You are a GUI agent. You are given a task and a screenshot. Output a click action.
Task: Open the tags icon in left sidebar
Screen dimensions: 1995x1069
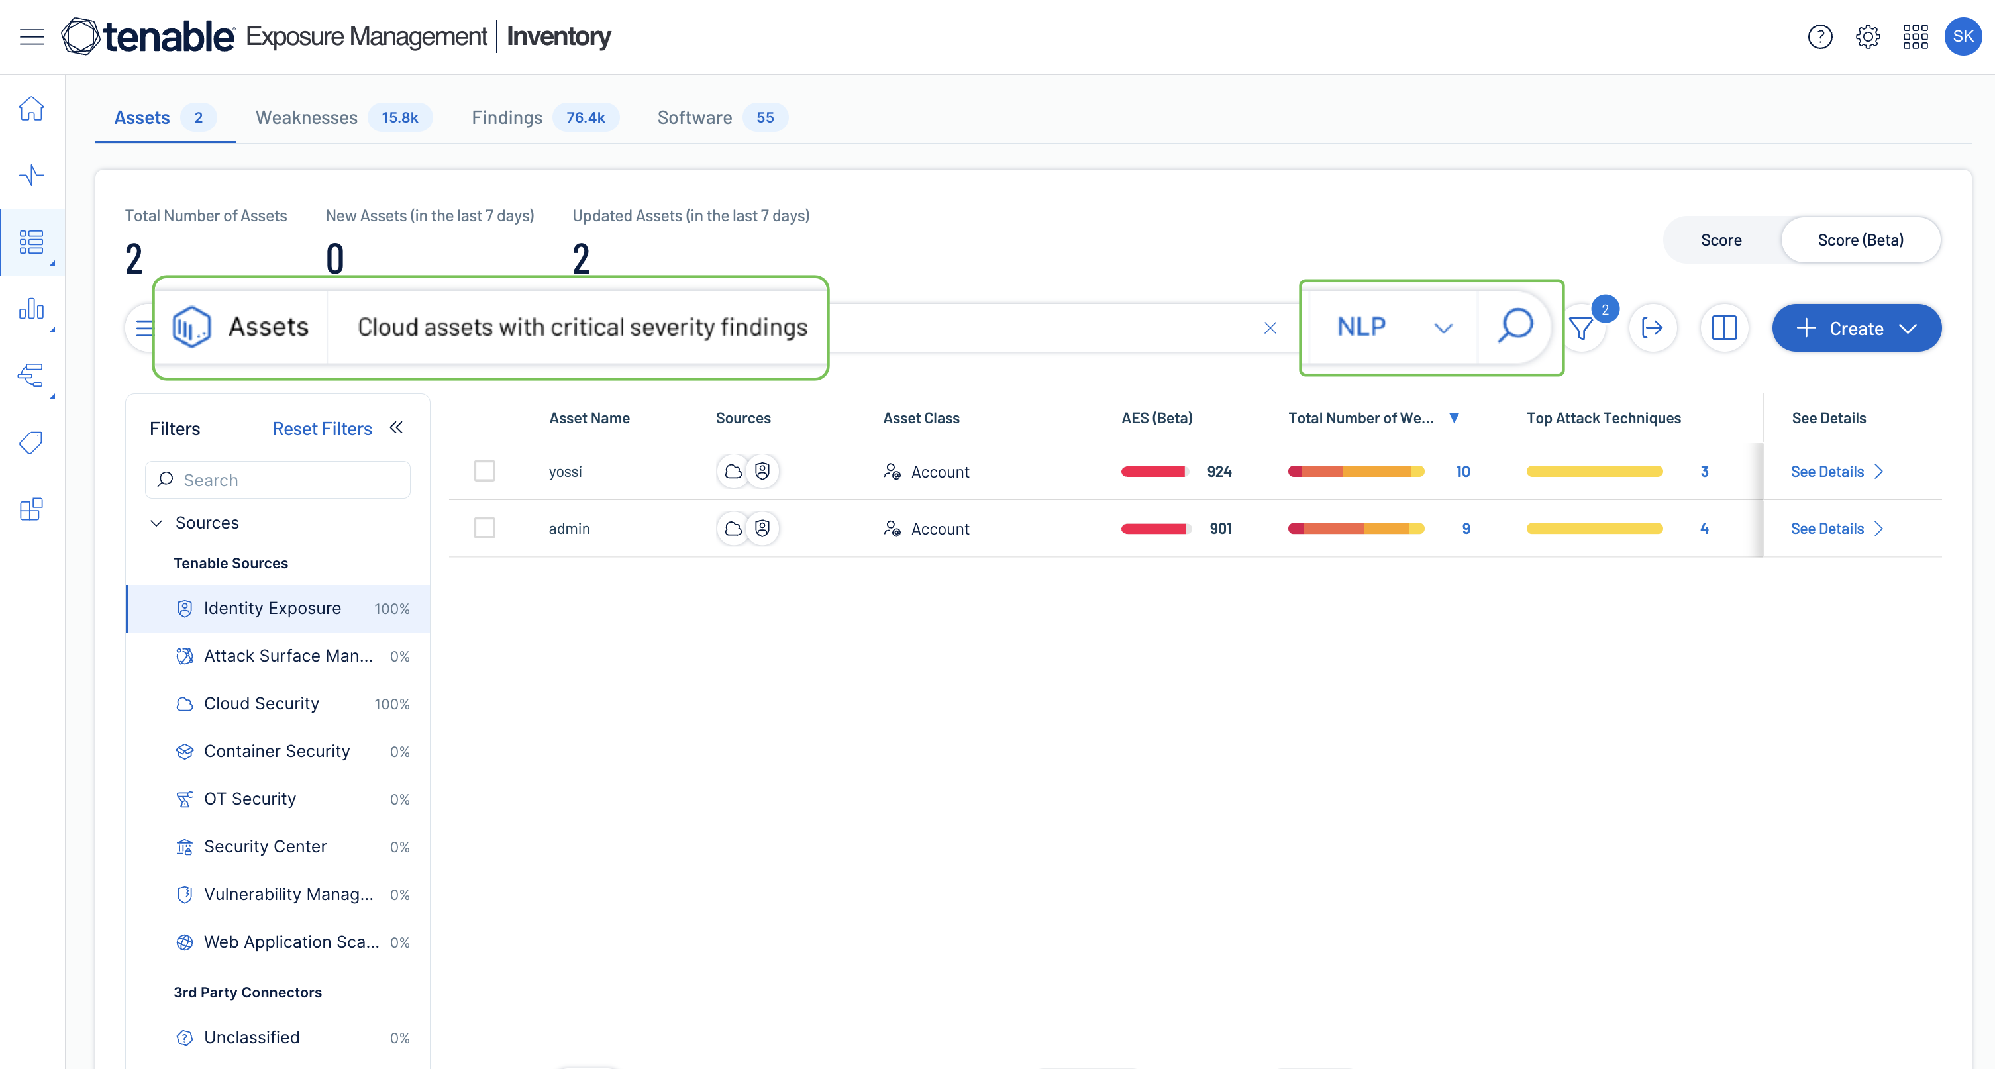(x=32, y=443)
